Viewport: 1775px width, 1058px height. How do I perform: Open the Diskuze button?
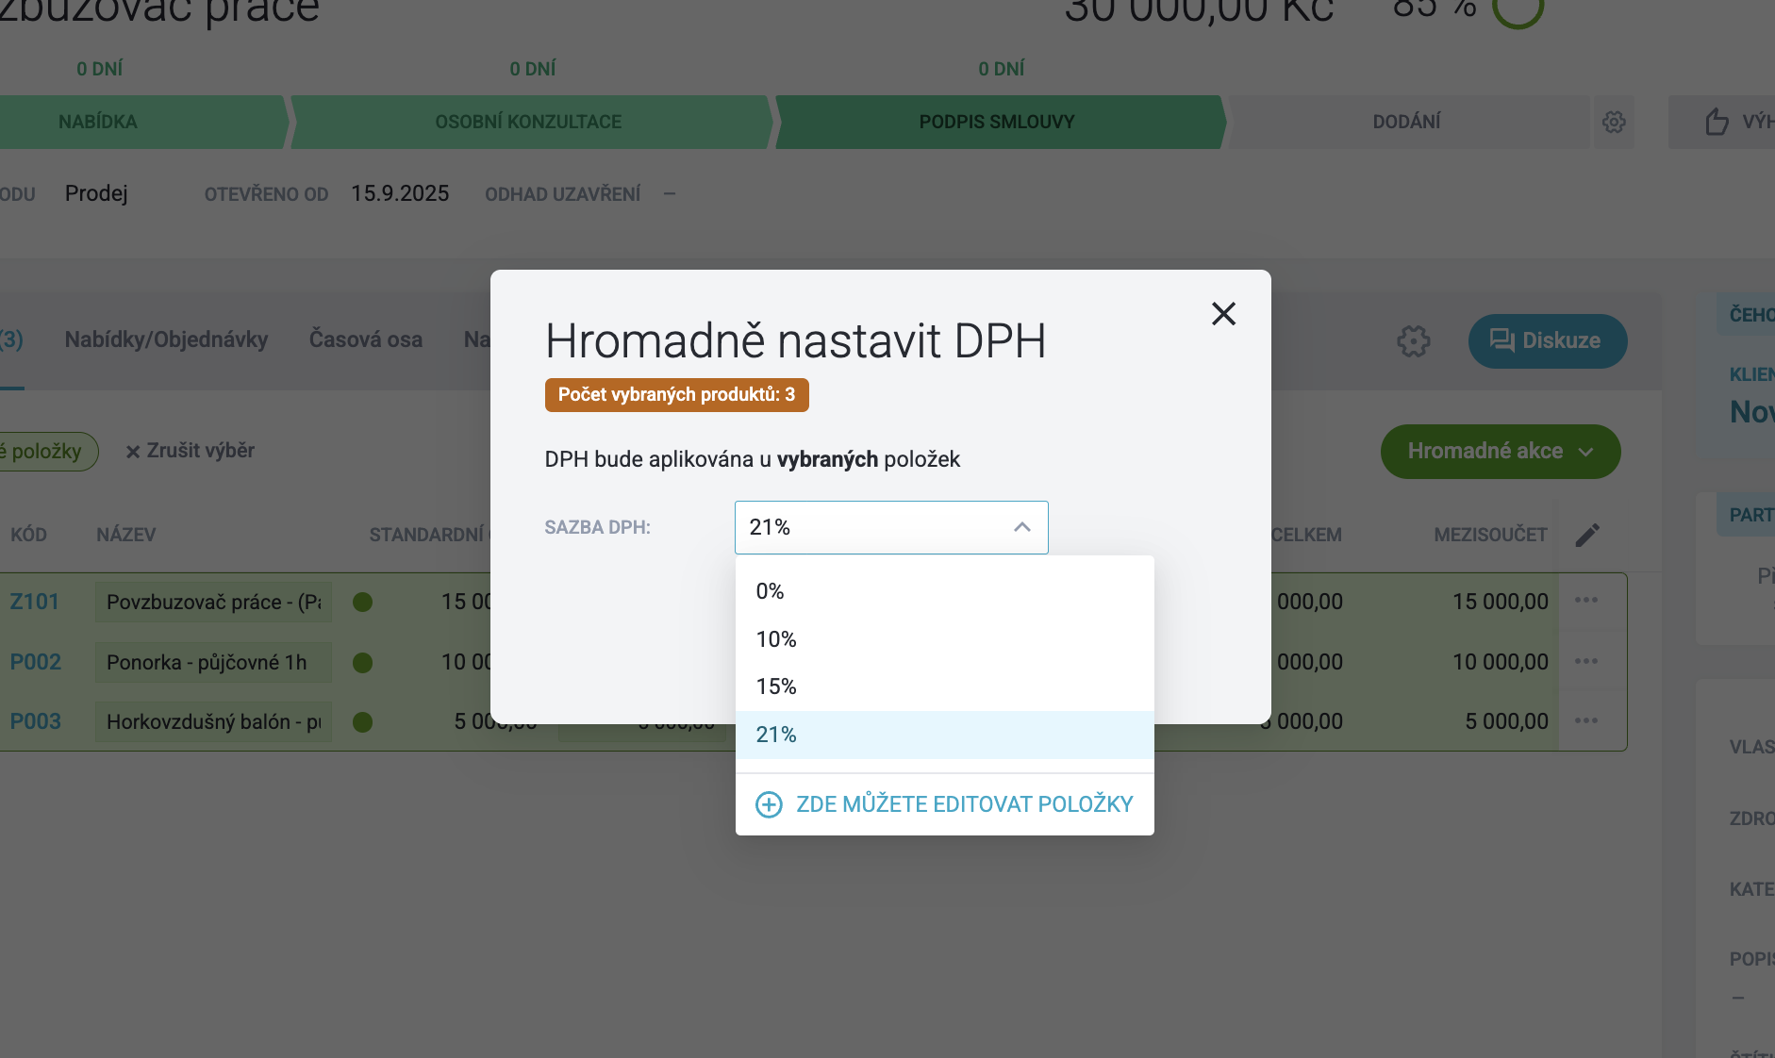[x=1547, y=340]
